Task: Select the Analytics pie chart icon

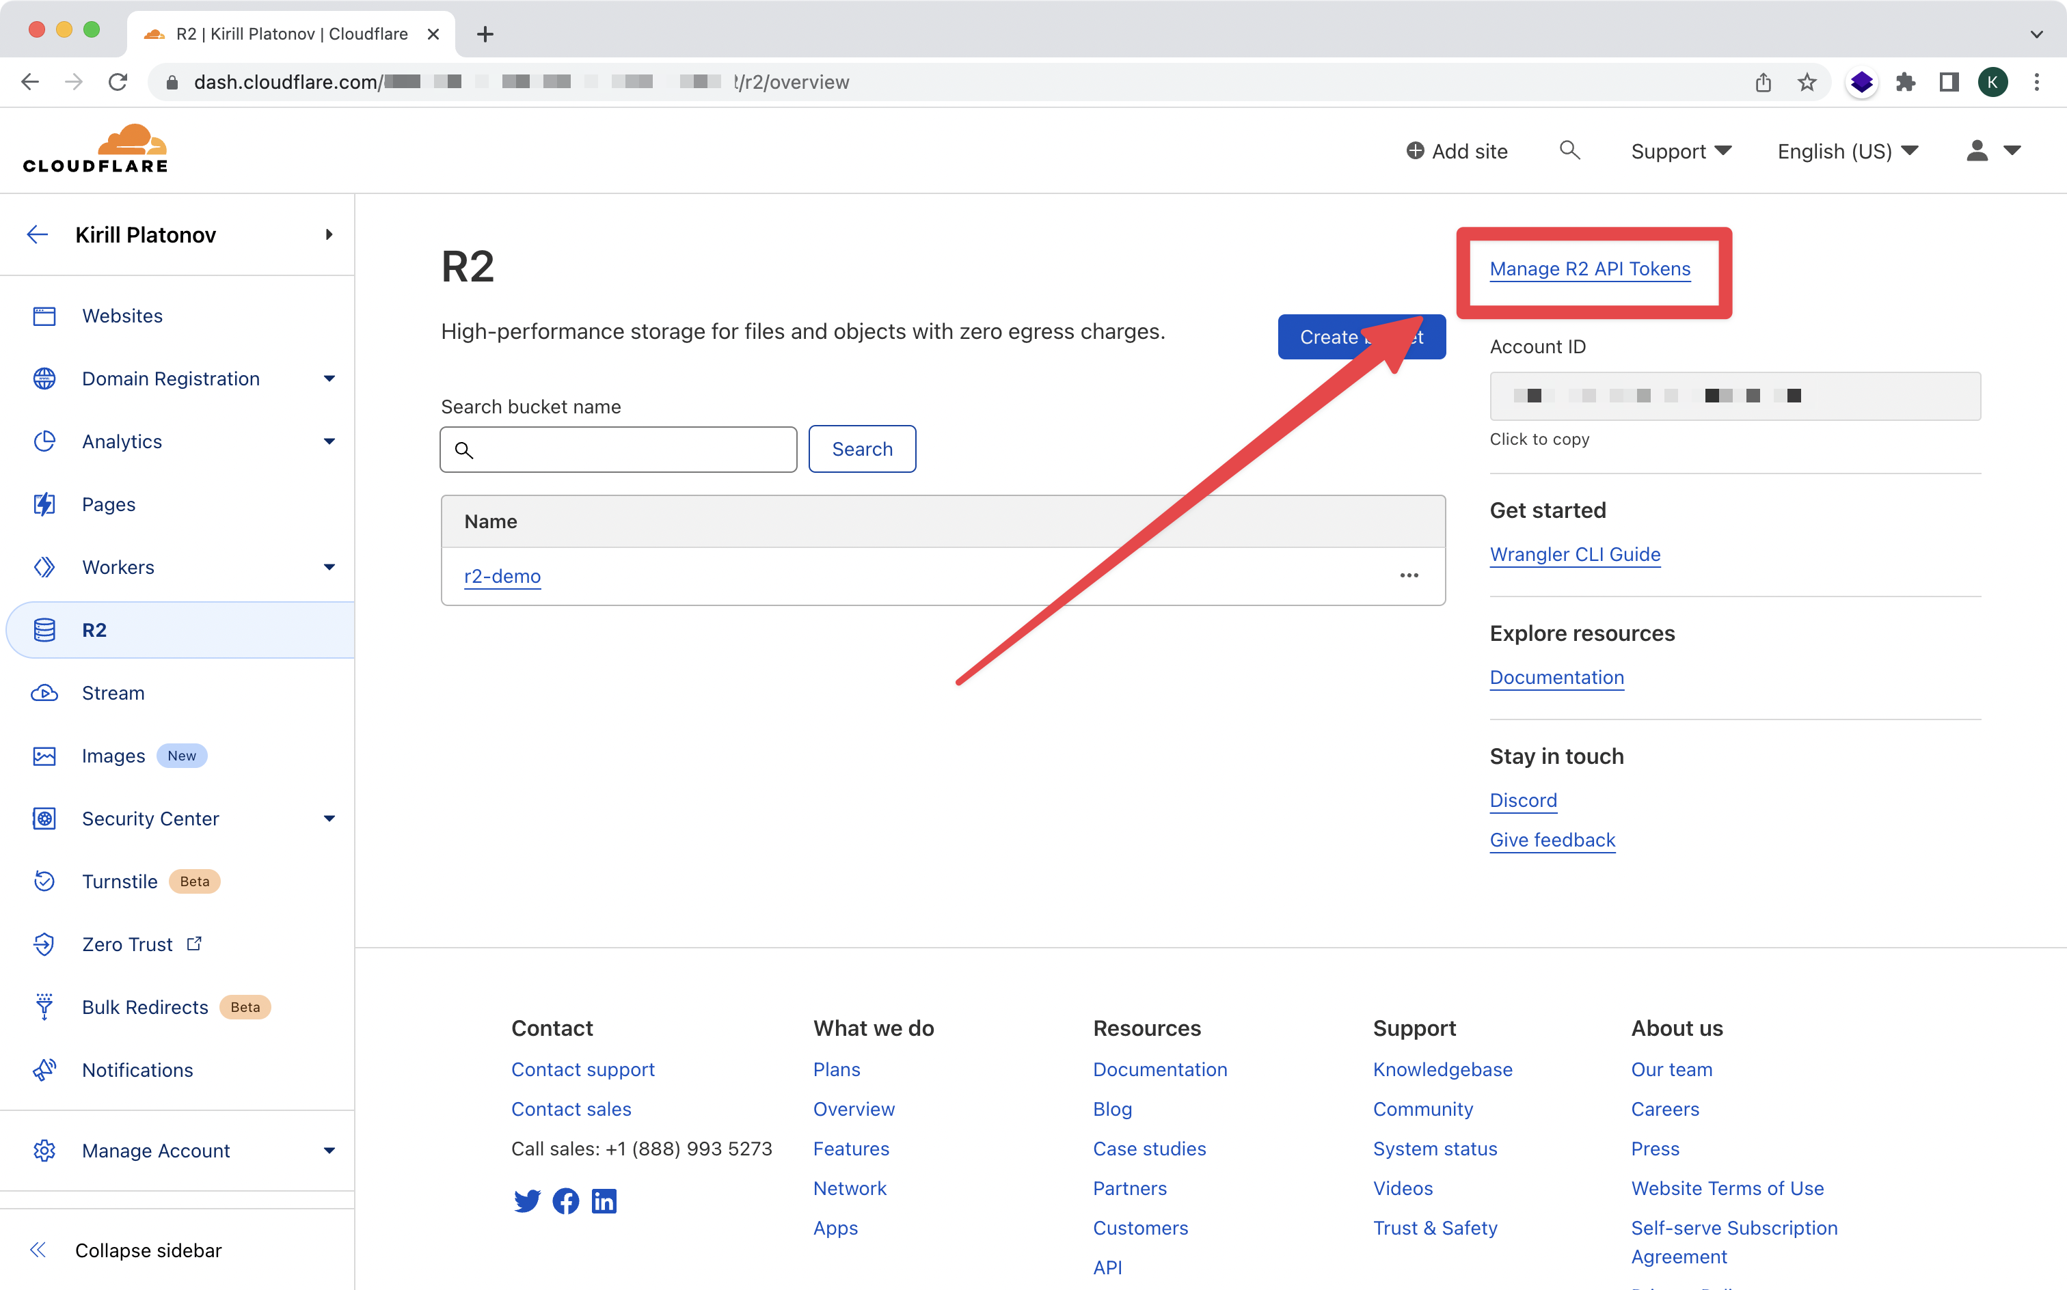Action: [44, 441]
